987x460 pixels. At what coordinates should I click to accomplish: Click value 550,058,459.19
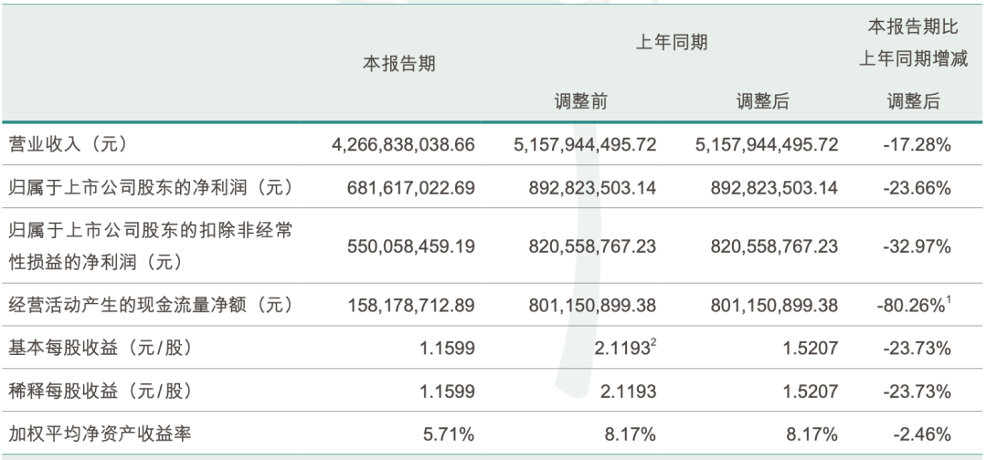[x=411, y=247]
